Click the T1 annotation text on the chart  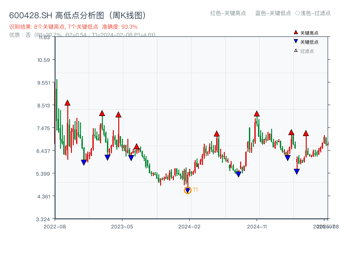point(195,190)
